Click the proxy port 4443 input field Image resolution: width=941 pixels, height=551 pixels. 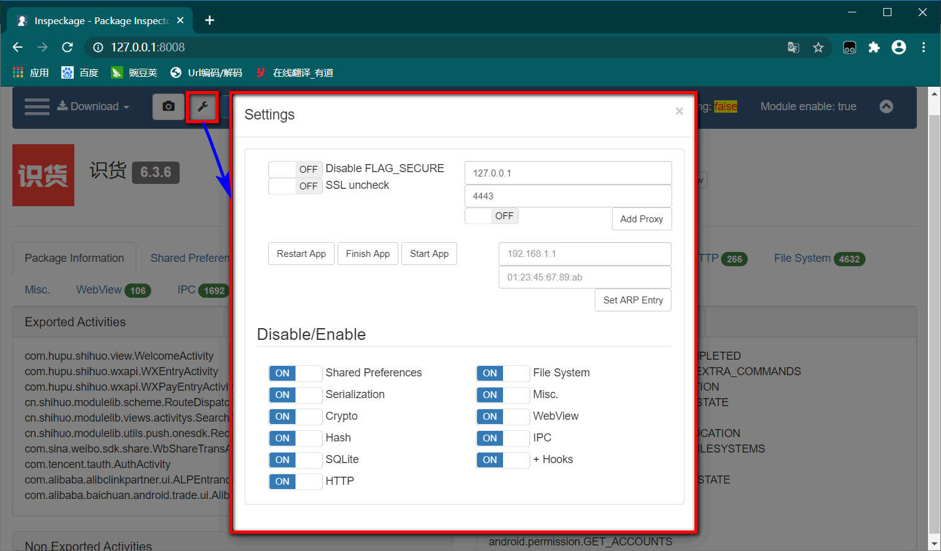pyautogui.click(x=567, y=196)
